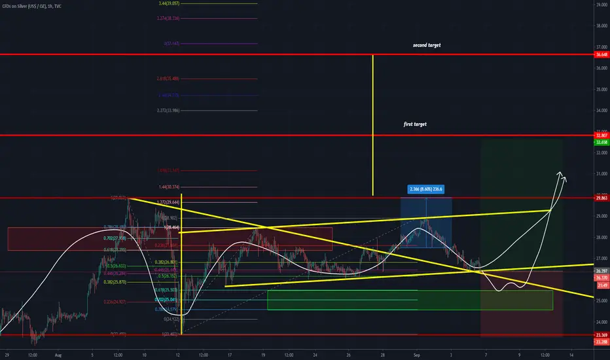Click the '29' date on time axis
The height and width of the screenshot is (360, 610).
click(7, 355)
